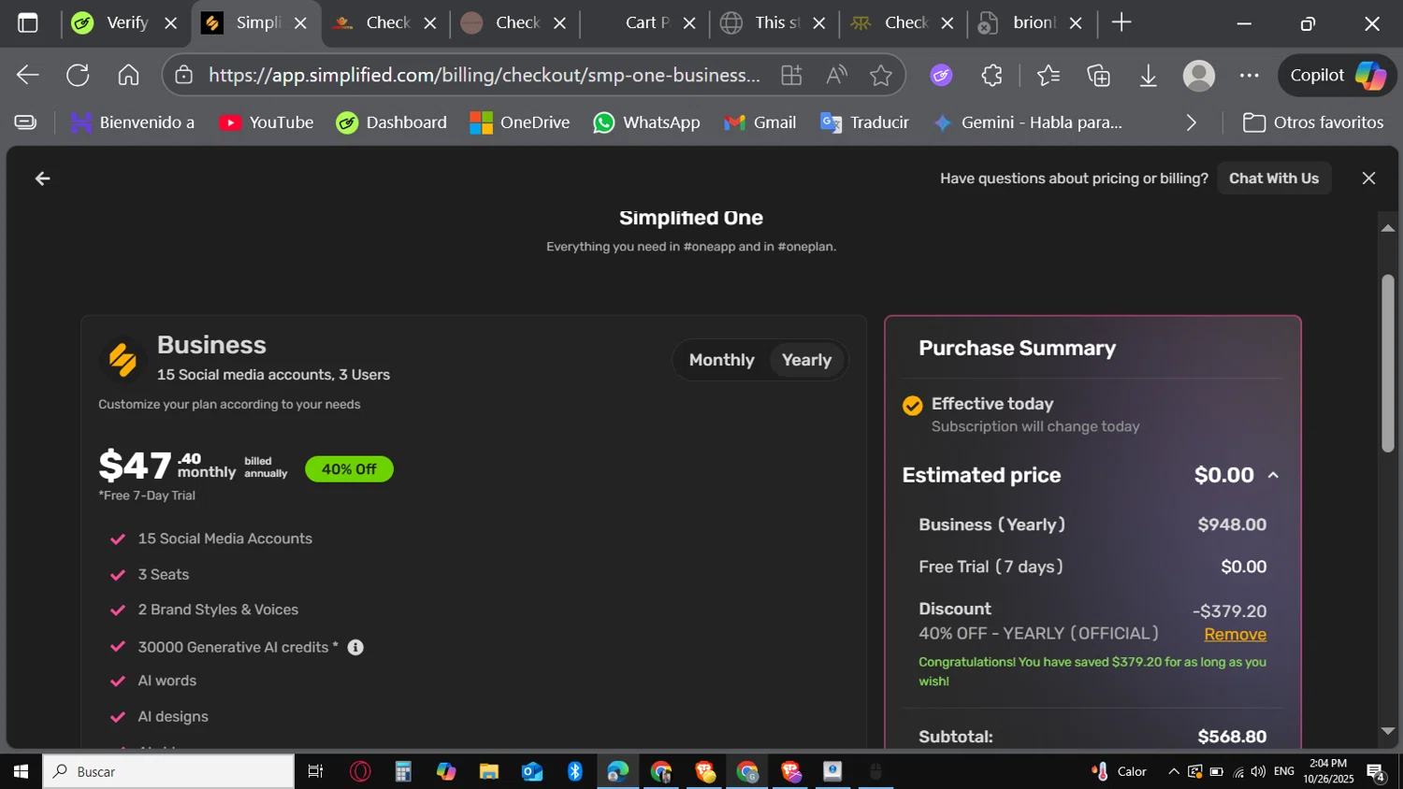Open Gmail bookmark
This screenshot has height=789, width=1403.
[x=760, y=122]
